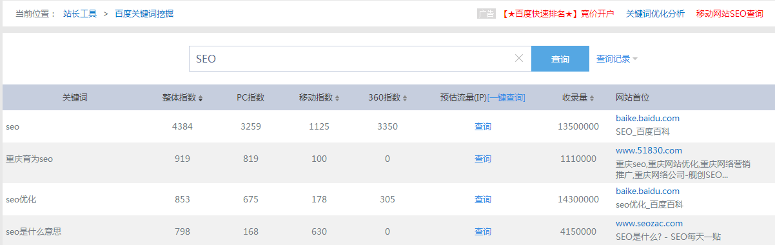Open www.51830.com site link
This screenshot has width=775, height=245.
pos(649,150)
